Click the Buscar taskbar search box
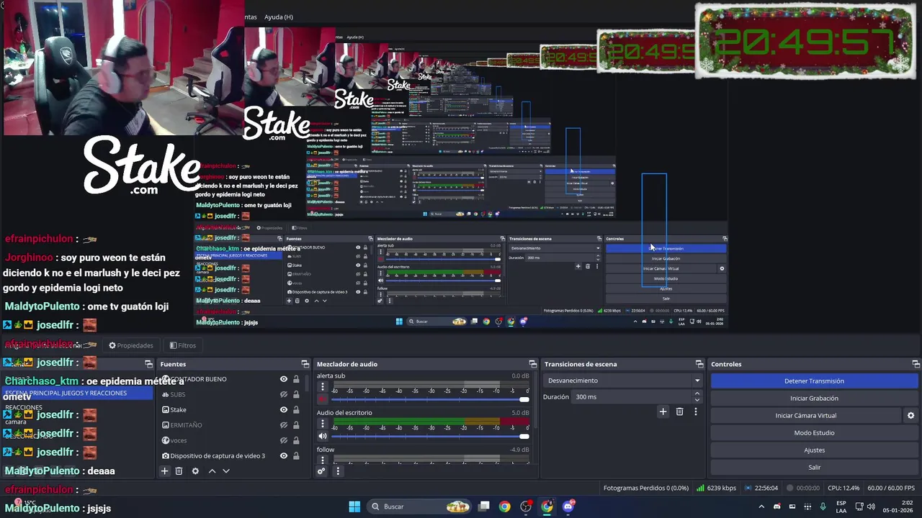The image size is (922, 518). 421,506
